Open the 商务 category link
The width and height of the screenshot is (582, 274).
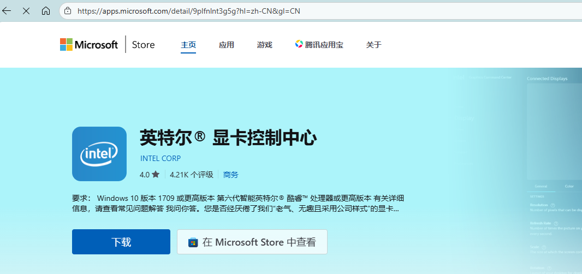point(230,175)
